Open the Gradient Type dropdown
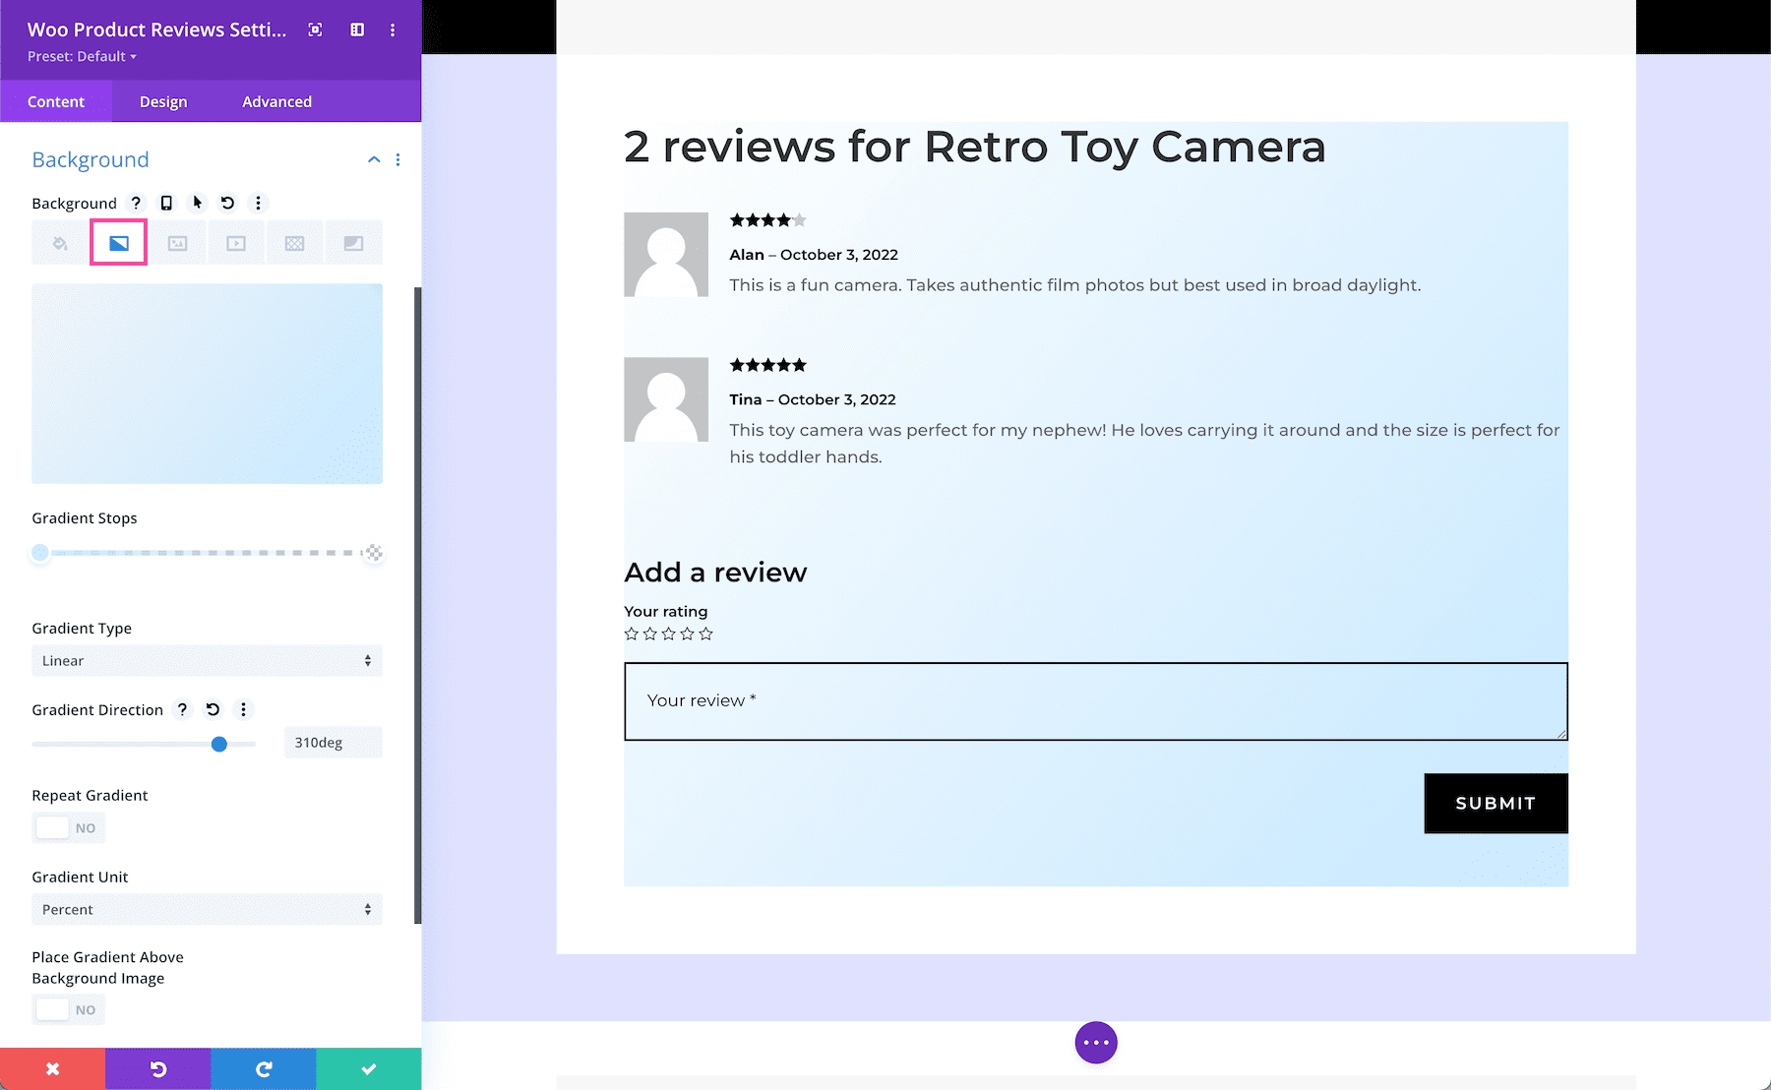 [207, 661]
